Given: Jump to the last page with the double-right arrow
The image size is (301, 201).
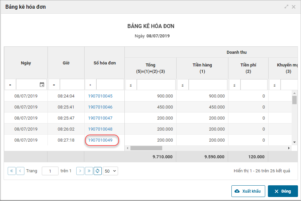Looking at the screenshot, I should coord(89,171).
